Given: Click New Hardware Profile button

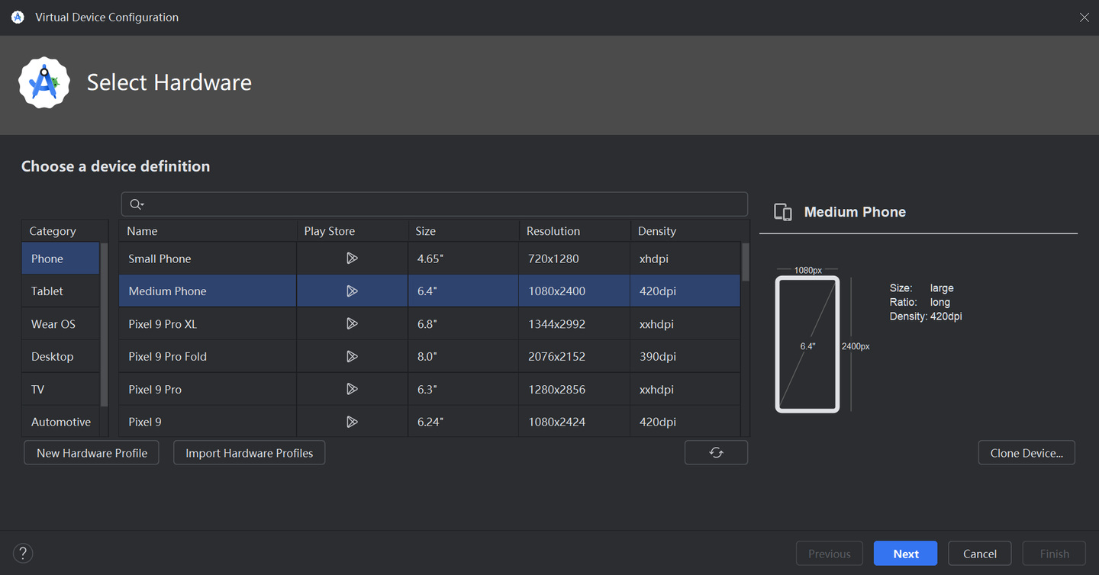Looking at the screenshot, I should (x=92, y=453).
